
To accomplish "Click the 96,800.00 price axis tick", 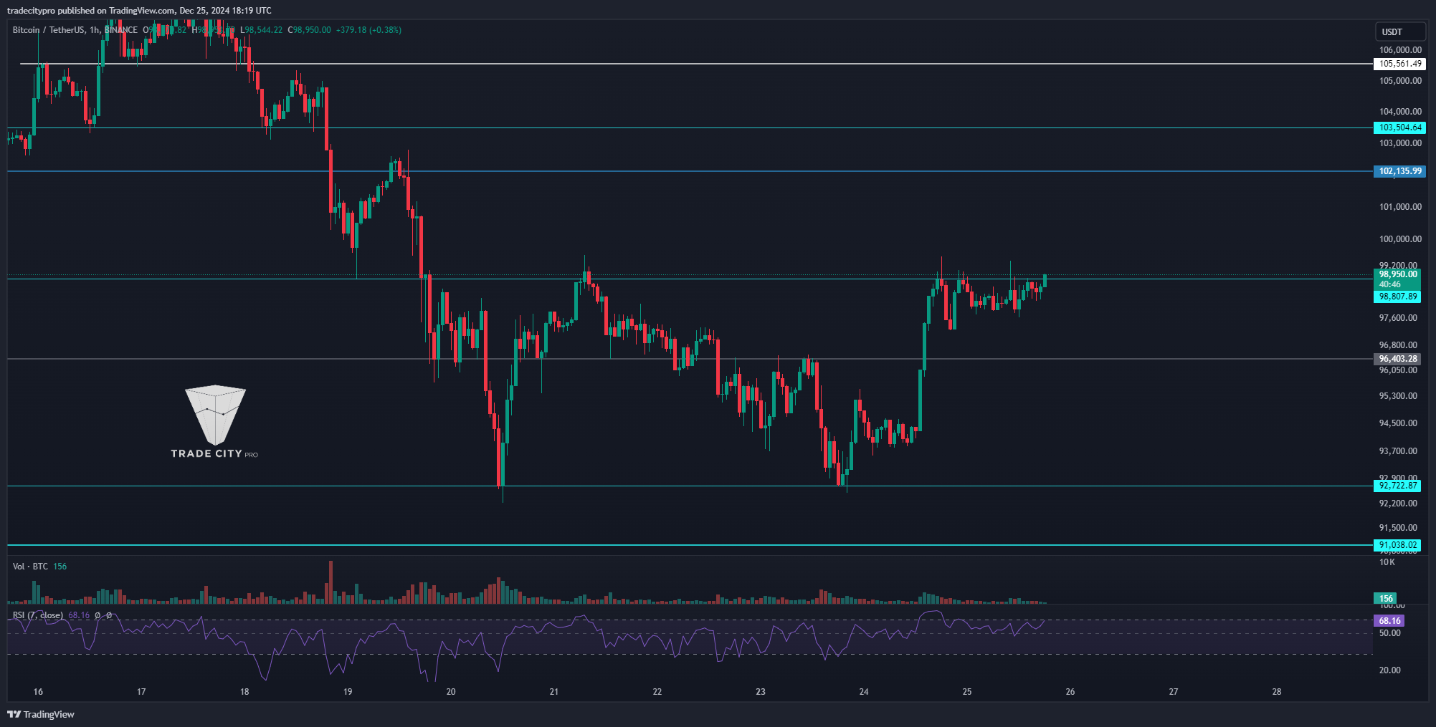I will (x=1398, y=345).
